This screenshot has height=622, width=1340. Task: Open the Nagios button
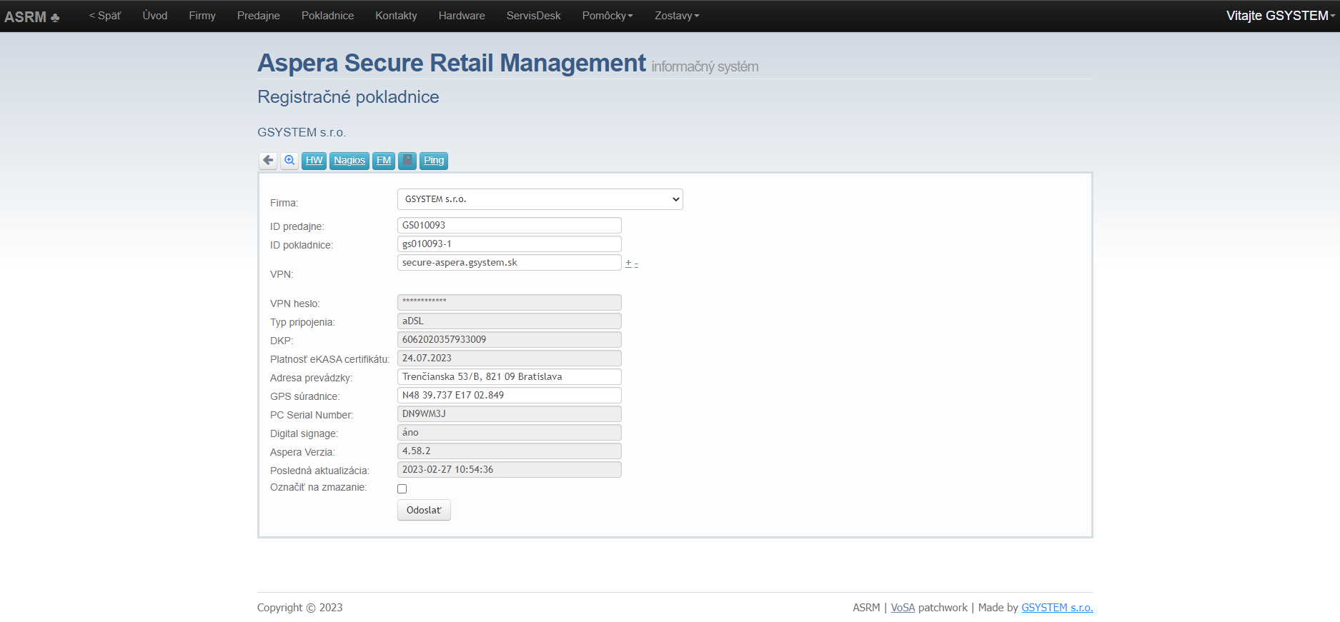click(x=349, y=161)
